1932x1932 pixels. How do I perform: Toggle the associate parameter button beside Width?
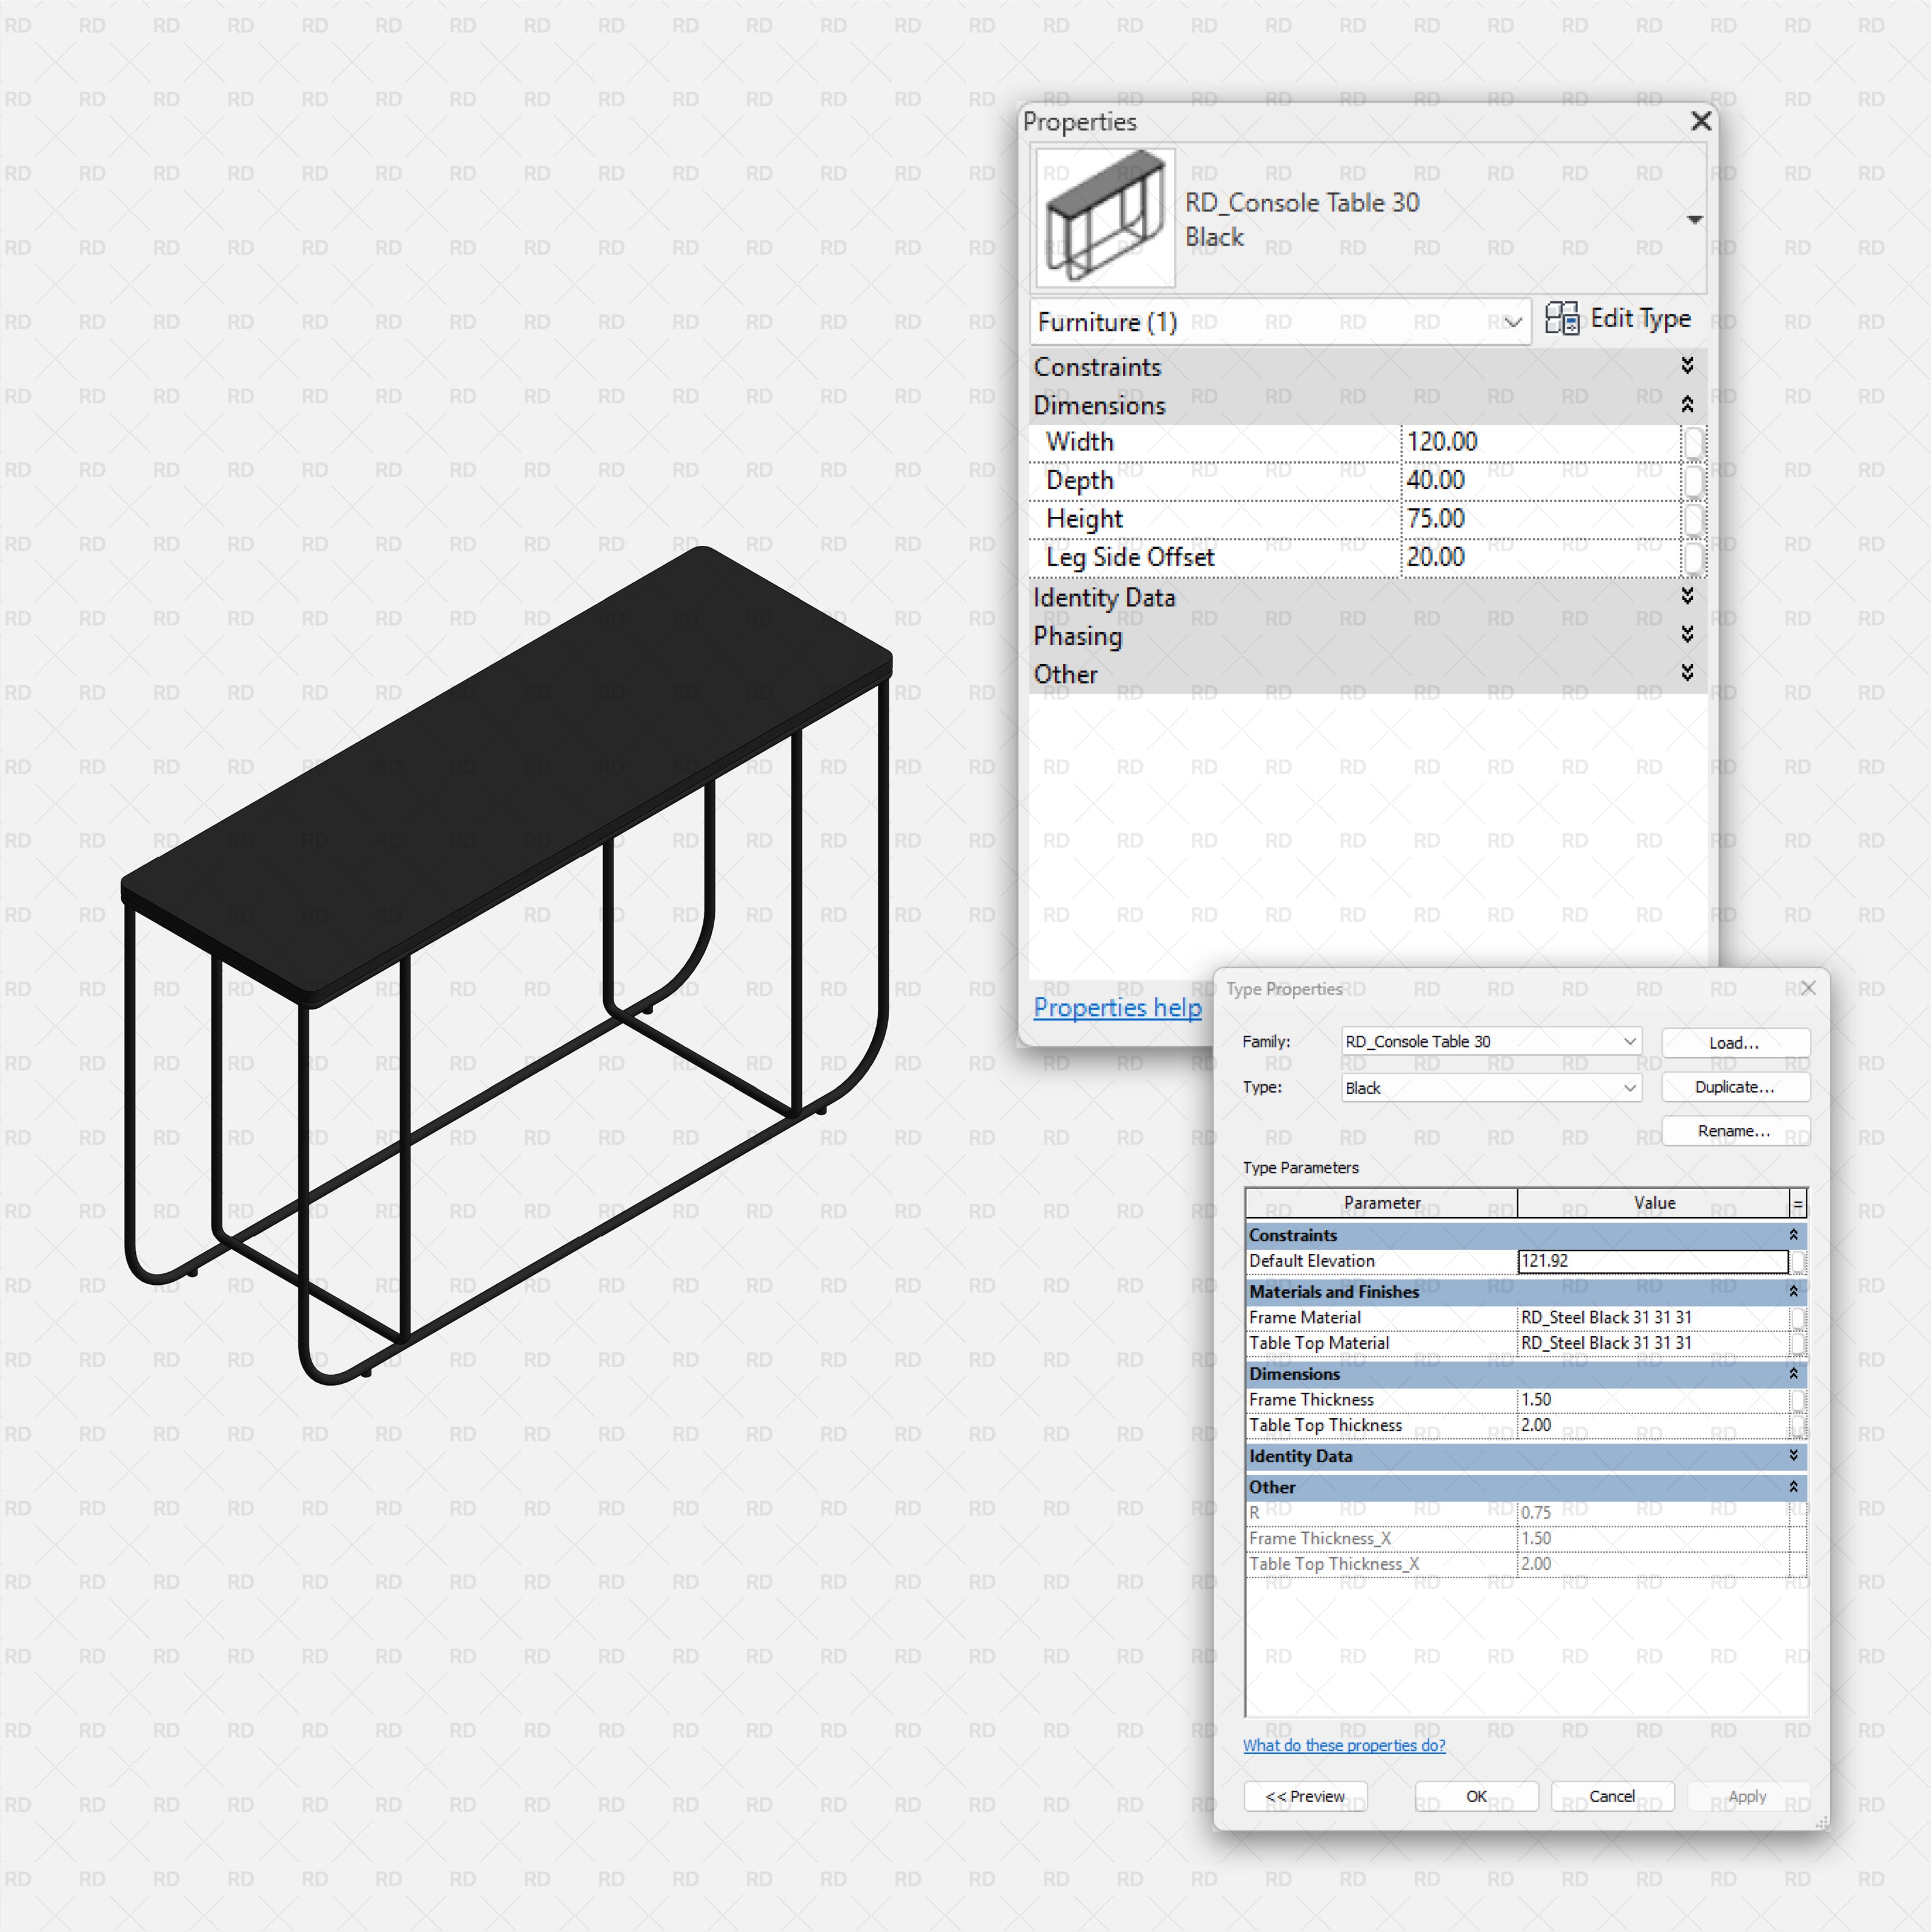click(x=1694, y=441)
